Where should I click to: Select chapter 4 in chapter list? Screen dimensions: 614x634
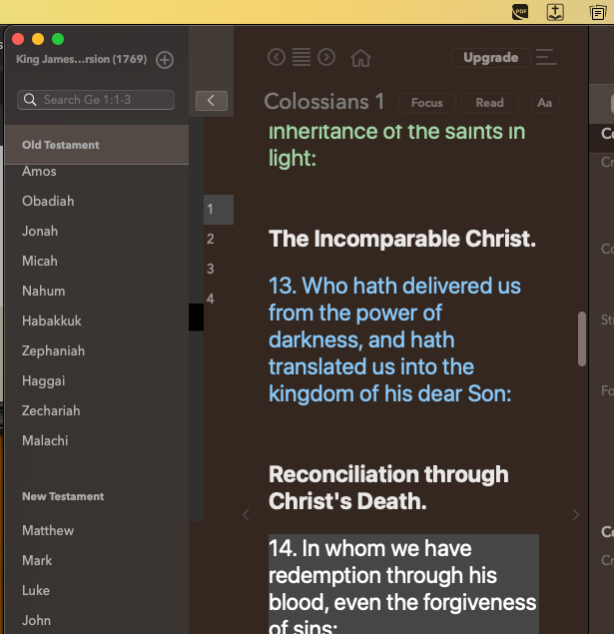coord(211,299)
